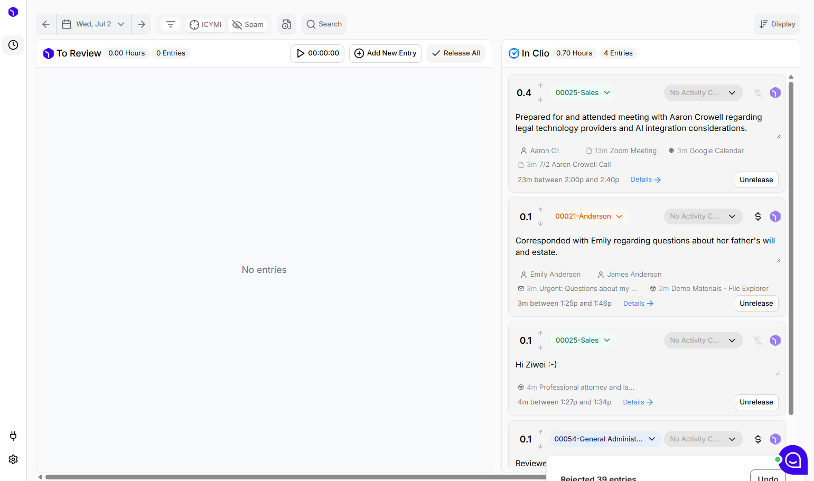
Task: Open matter dropdown 00025-Sales on 0.4 entry
Action: pos(583,93)
